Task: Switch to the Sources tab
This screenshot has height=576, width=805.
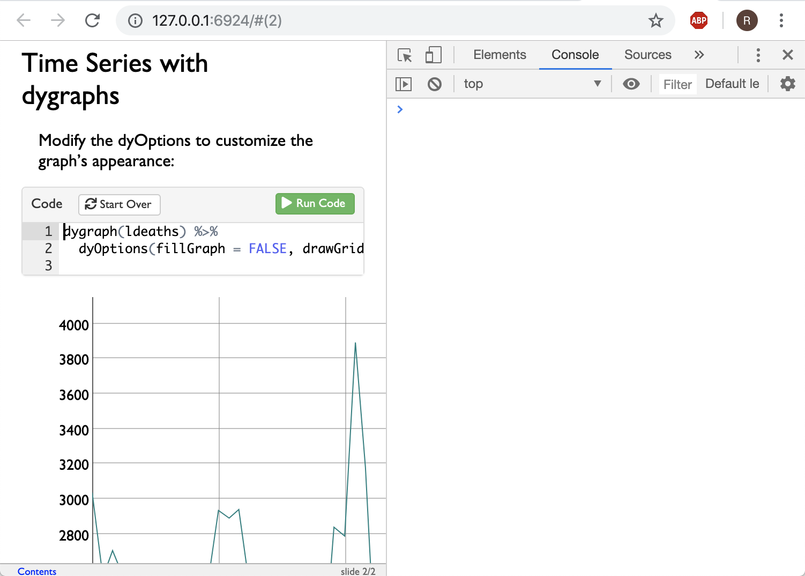Action: [647, 55]
